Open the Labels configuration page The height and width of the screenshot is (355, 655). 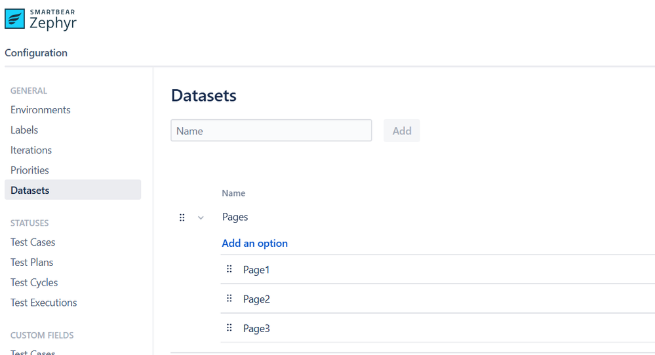(x=24, y=130)
